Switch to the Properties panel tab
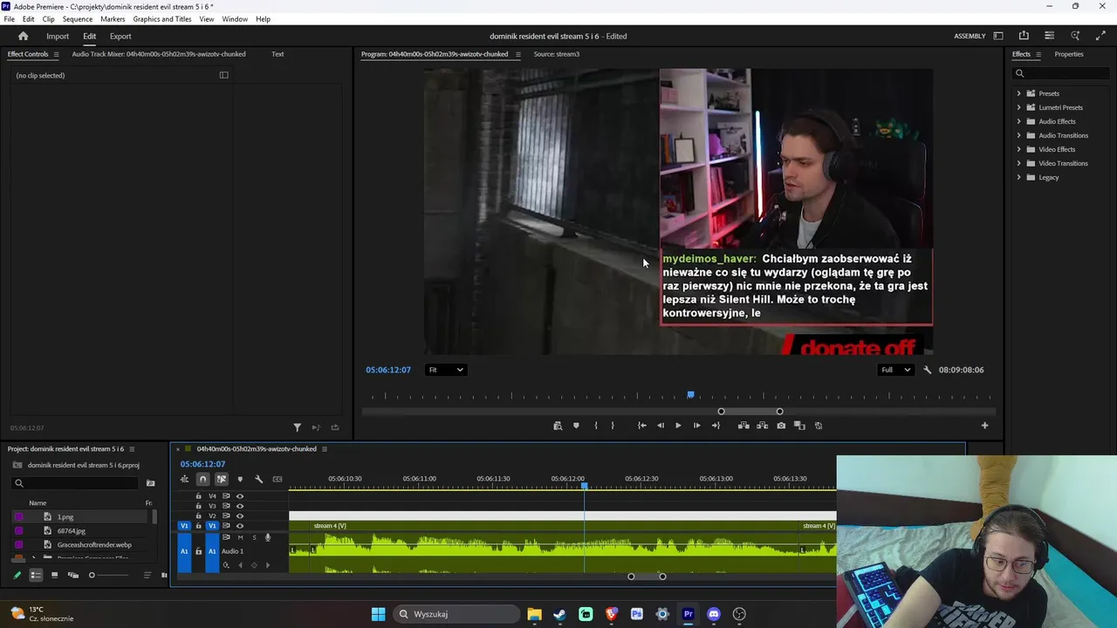Screen dimensions: 1117x628 (x=1069, y=54)
